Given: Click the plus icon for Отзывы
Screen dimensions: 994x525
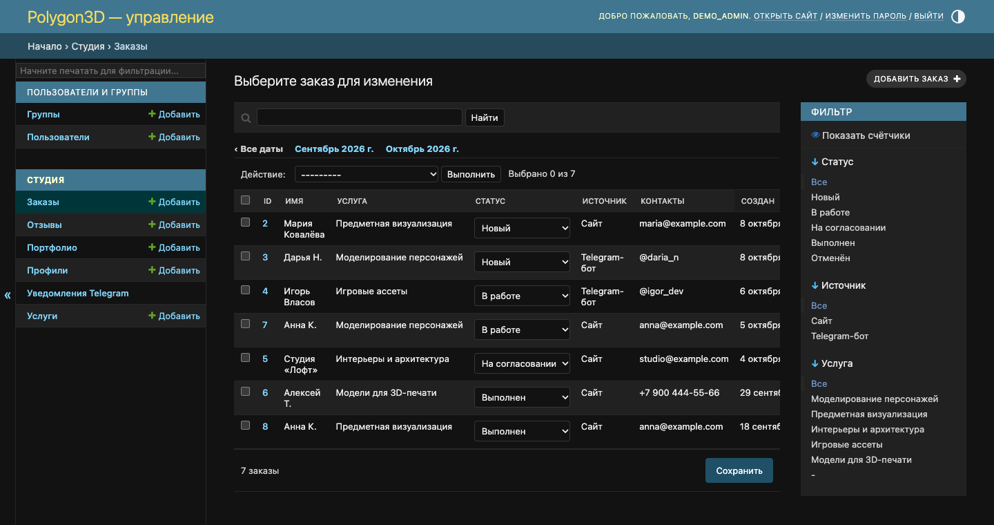Looking at the screenshot, I should [152, 225].
